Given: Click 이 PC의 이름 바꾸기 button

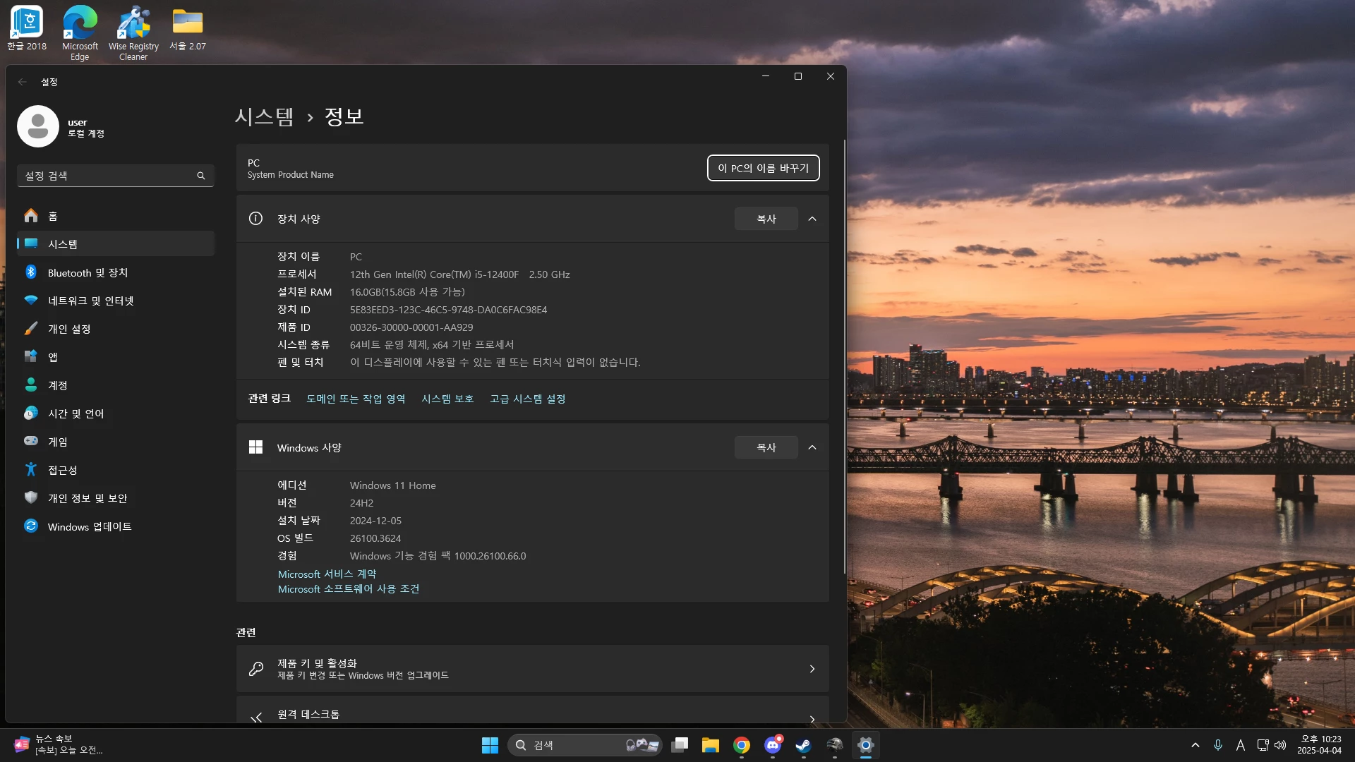Looking at the screenshot, I should click(763, 168).
